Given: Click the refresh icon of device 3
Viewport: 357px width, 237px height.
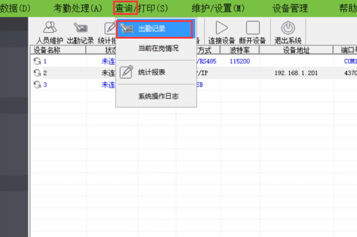Looking at the screenshot, I should 37,85.
